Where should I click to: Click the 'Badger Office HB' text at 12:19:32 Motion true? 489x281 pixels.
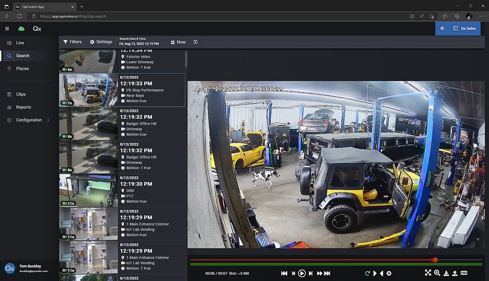(x=141, y=124)
